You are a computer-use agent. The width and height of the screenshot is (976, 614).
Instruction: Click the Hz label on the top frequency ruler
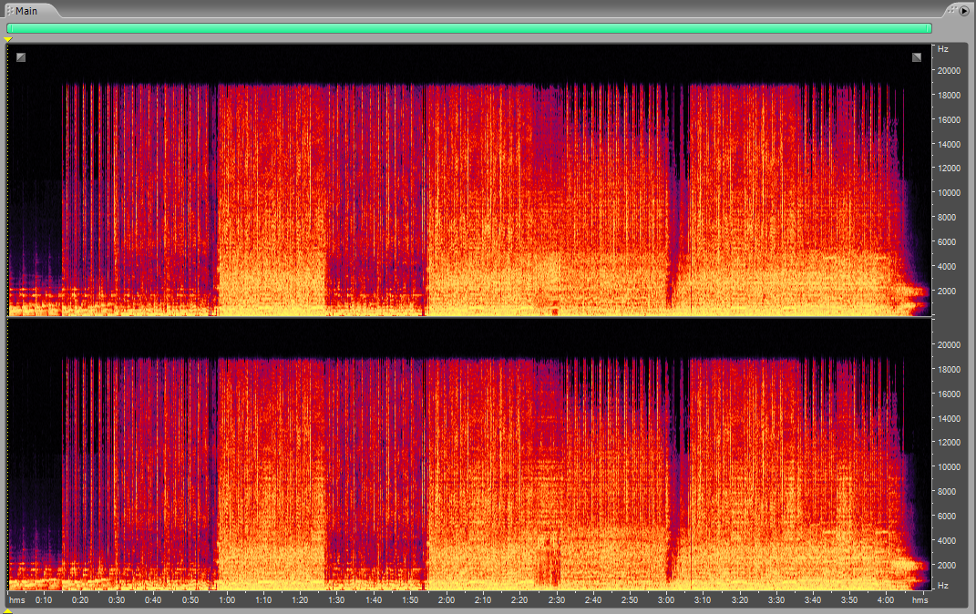click(x=942, y=48)
